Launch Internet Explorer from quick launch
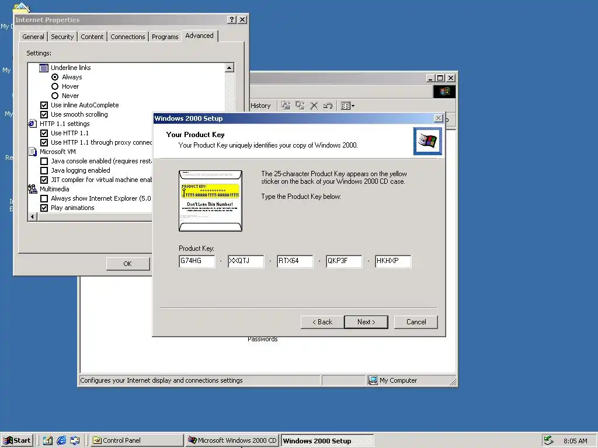The height and width of the screenshot is (448, 598). pyautogui.click(x=61, y=440)
